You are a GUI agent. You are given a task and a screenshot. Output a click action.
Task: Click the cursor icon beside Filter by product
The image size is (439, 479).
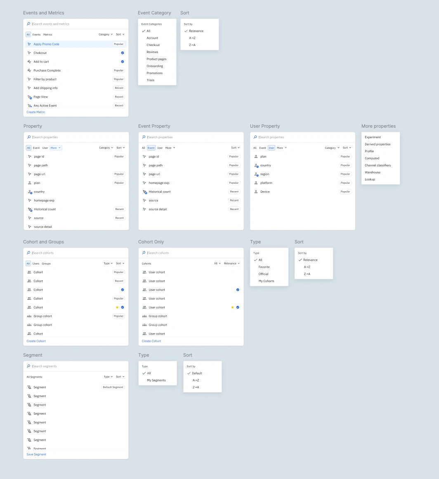coord(29,79)
